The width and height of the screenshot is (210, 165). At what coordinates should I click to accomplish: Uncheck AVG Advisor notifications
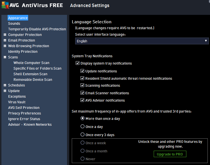[x=82, y=100]
